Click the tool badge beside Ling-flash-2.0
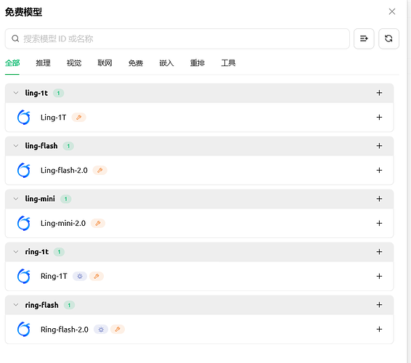411x363 pixels. [100, 170]
